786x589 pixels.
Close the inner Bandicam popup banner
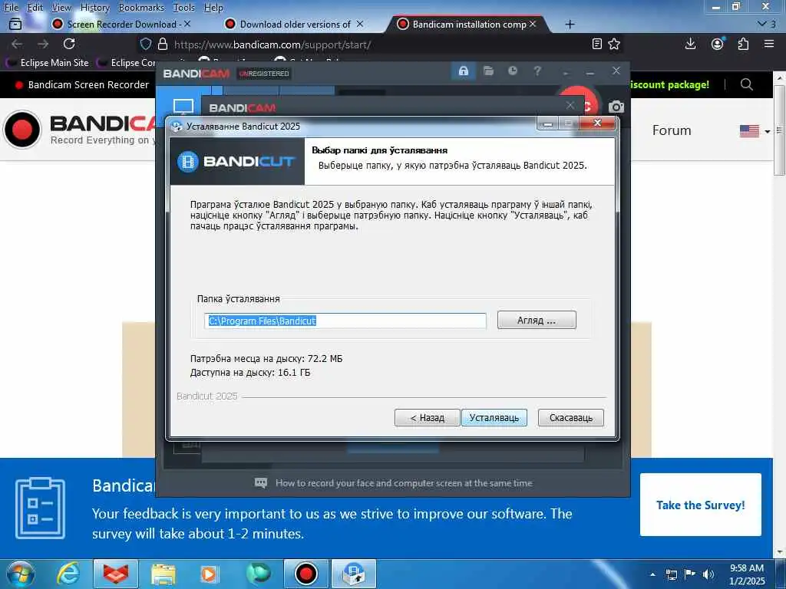(x=570, y=105)
